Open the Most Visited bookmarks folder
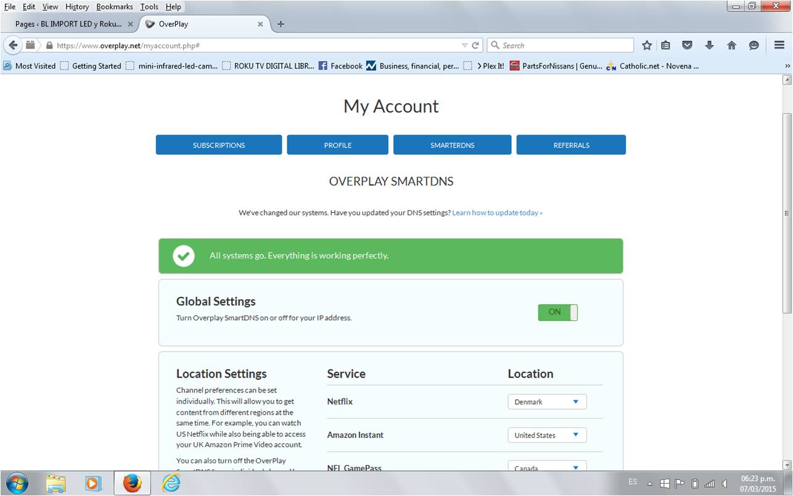793x496 pixels. (x=29, y=66)
